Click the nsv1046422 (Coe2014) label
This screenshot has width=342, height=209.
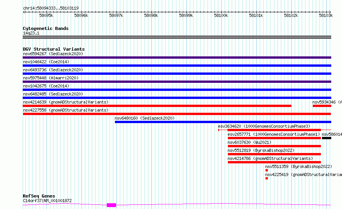click(x=46, y=62)
